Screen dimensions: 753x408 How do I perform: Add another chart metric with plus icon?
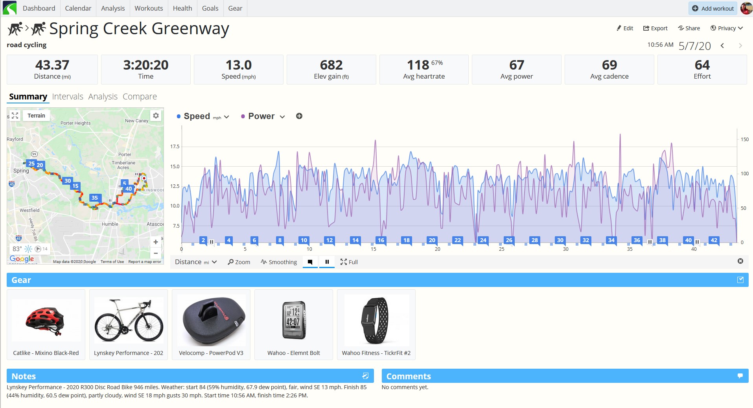point(299,116)
